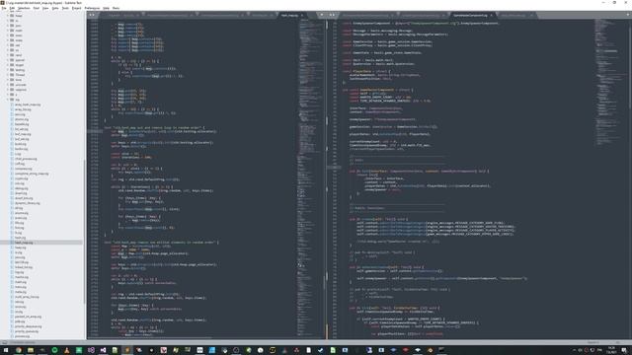Open VLC from the taskbar
This screenshot has width=632, height=355.
coord(66,350)
